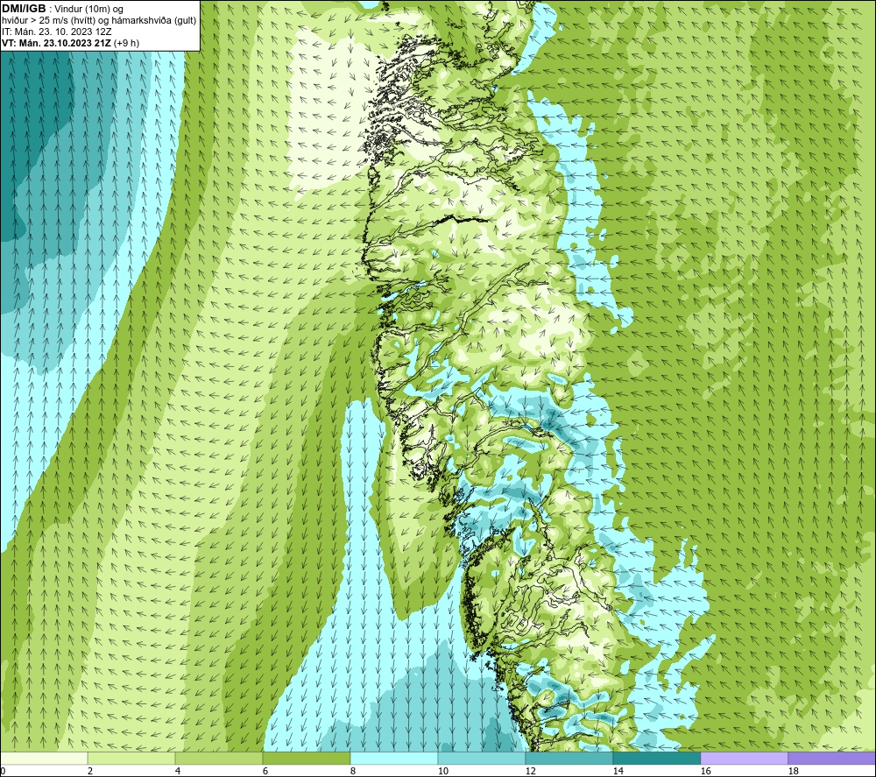Click the pale cream 0–2 m/s legend swatch
Screen dimensions: 876x777
click(44, 758)
